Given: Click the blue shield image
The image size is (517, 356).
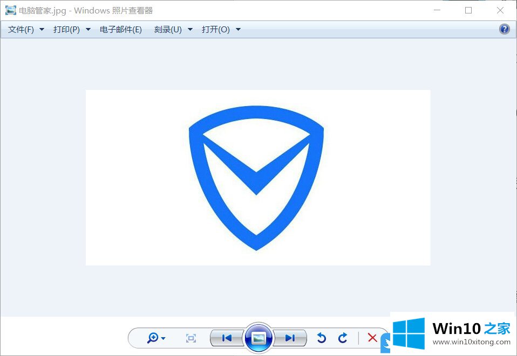Looking at the screenshot, I should tap(256, 178).
